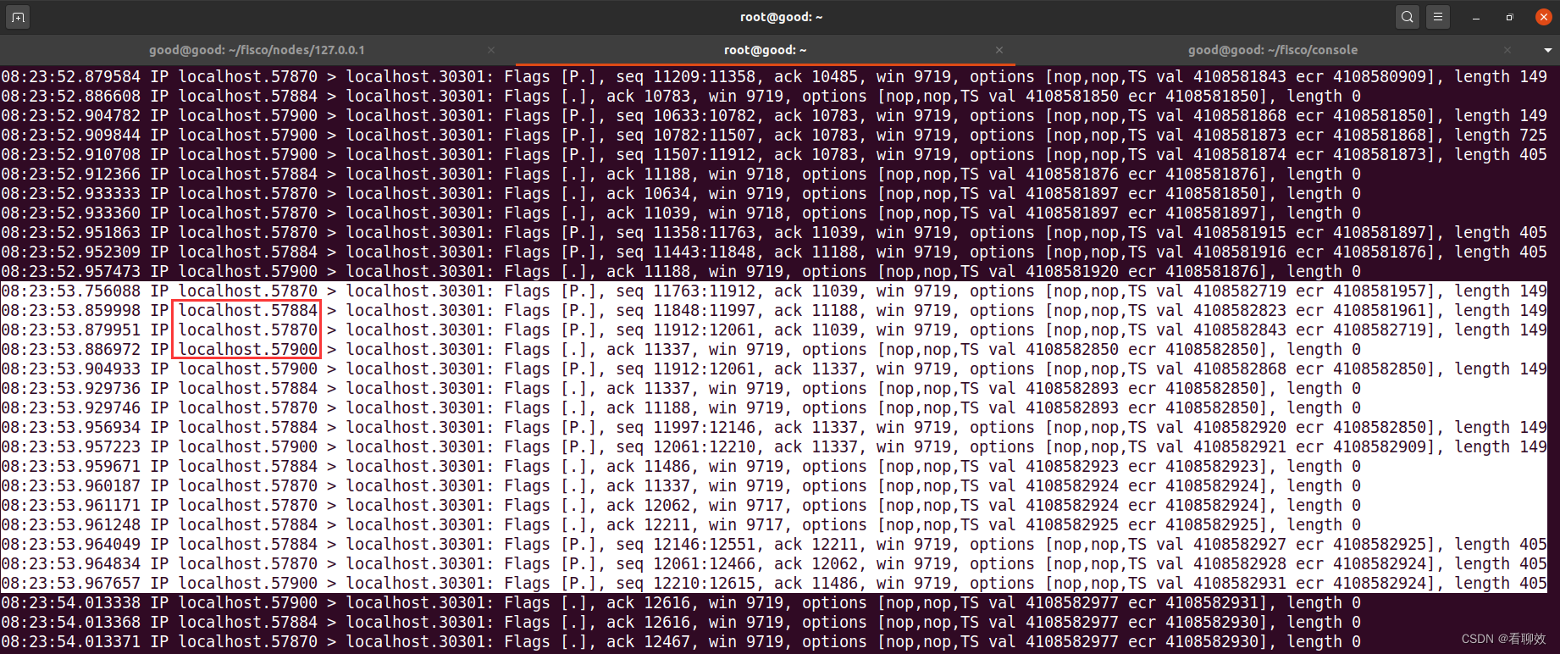Open the terminal search tool

coord(1408,17)
